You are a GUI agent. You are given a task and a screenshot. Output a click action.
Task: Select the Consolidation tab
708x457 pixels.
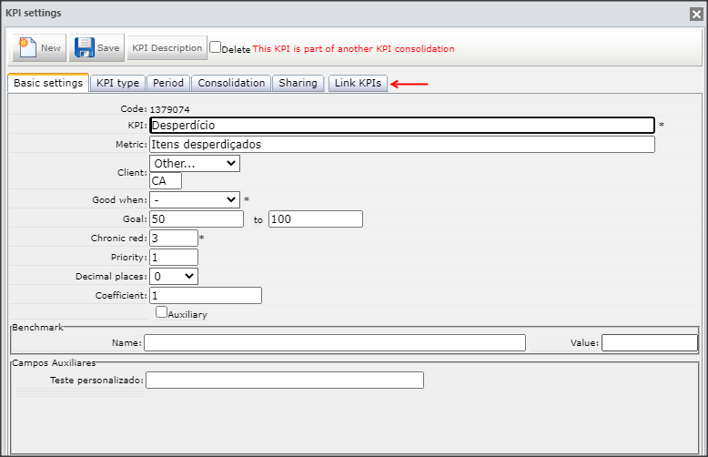(231, 83)
